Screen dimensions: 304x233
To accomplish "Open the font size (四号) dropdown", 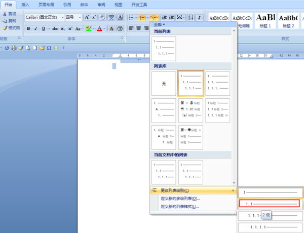I will click(x=80, y=17).
